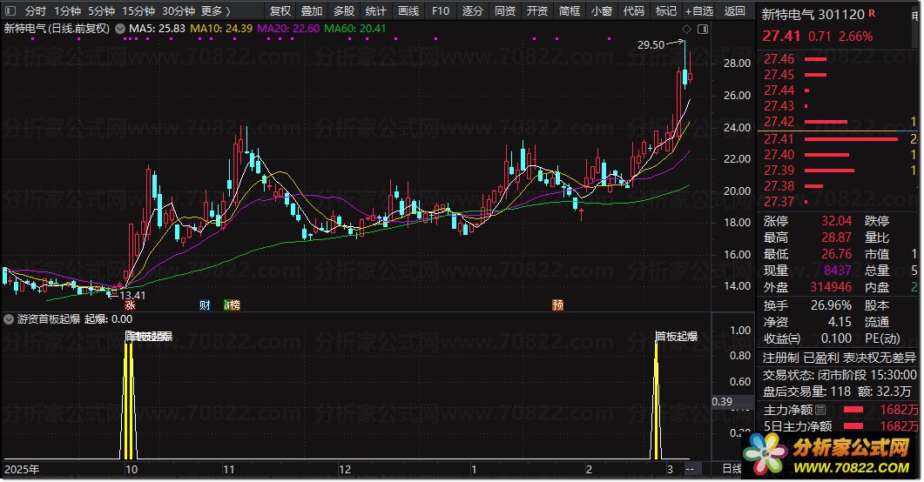Click the orange 预 forecast marker
The image size is (924, 482).
click(557, 305)
